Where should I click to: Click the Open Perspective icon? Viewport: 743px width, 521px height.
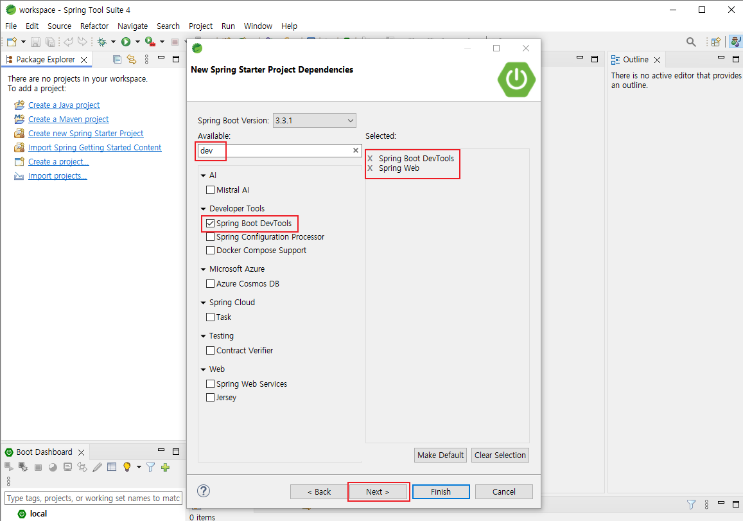click(x=716, y=42)
